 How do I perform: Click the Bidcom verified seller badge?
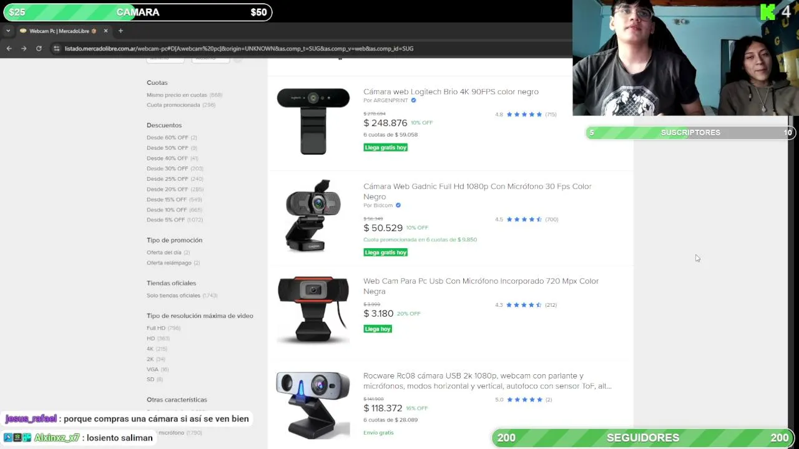(x=398, y=205)
